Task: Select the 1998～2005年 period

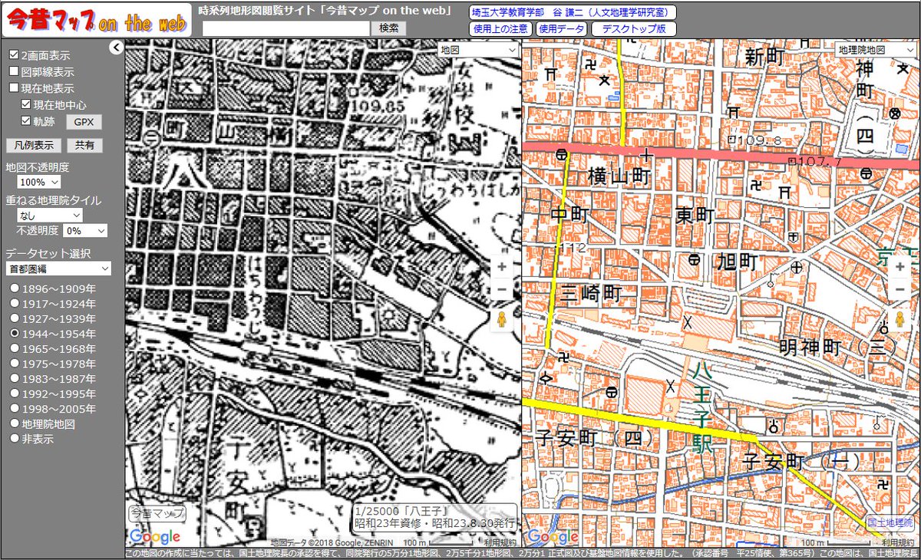Action: tap(14, 409)
